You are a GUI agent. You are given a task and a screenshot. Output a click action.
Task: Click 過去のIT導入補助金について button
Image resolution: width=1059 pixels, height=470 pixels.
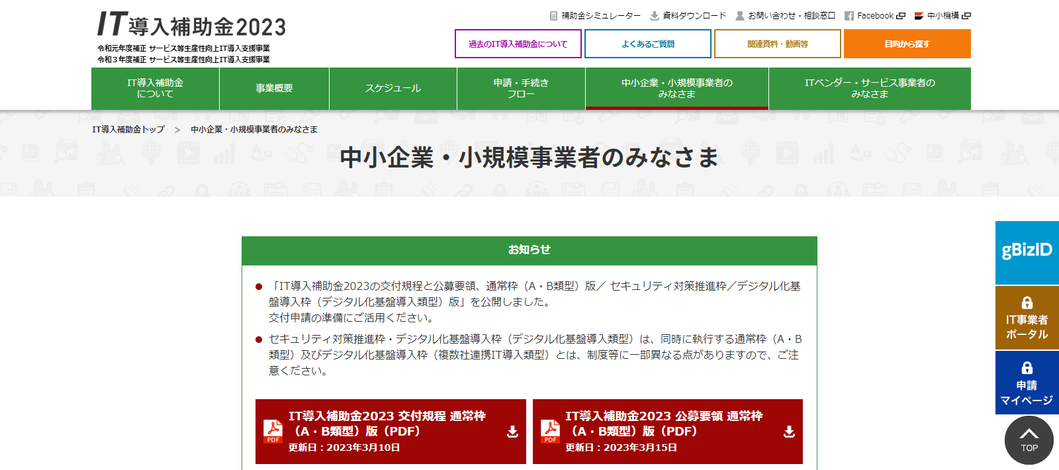[x=518, y=44]
